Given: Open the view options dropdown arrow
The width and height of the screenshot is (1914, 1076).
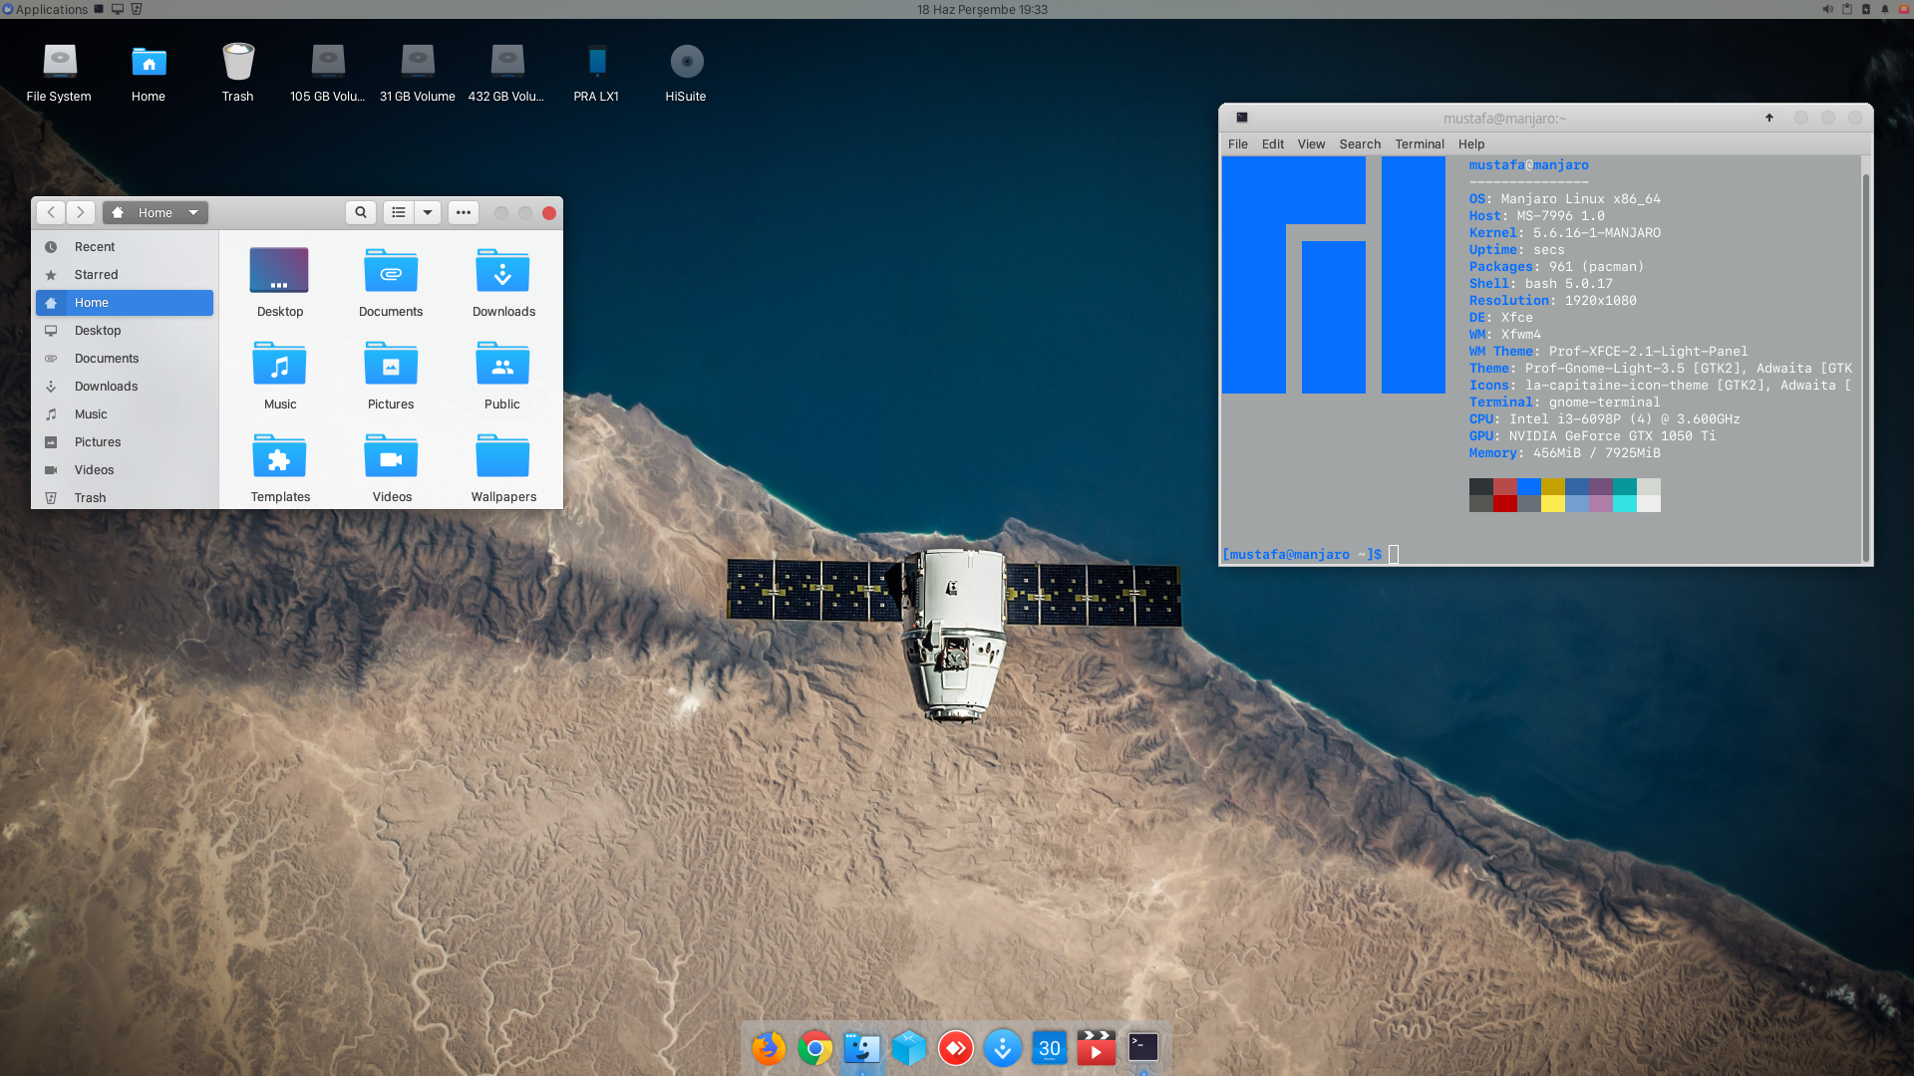Looking at the screenshot, I should click(428, 212).
